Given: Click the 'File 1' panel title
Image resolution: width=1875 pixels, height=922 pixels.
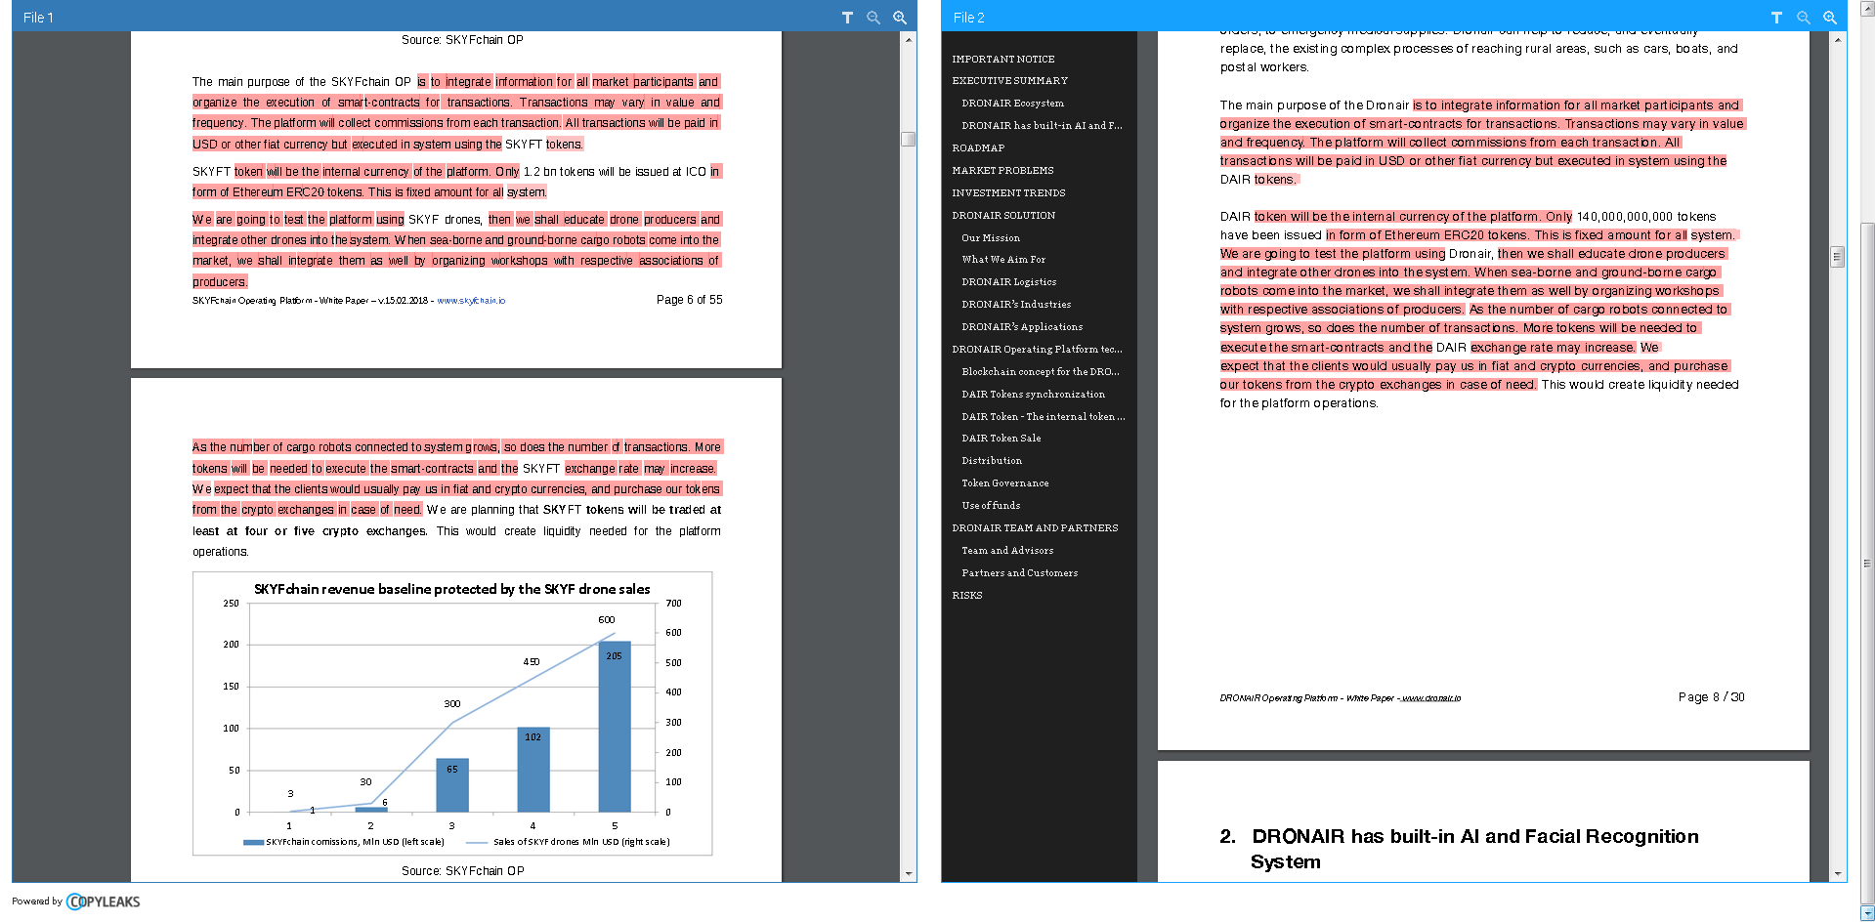Looking at the screenshot, I should coord(38,18).
